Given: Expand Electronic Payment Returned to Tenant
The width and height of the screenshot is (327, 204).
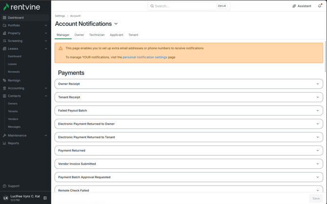Looking at the screenshot, I should [x=189, y=137].
